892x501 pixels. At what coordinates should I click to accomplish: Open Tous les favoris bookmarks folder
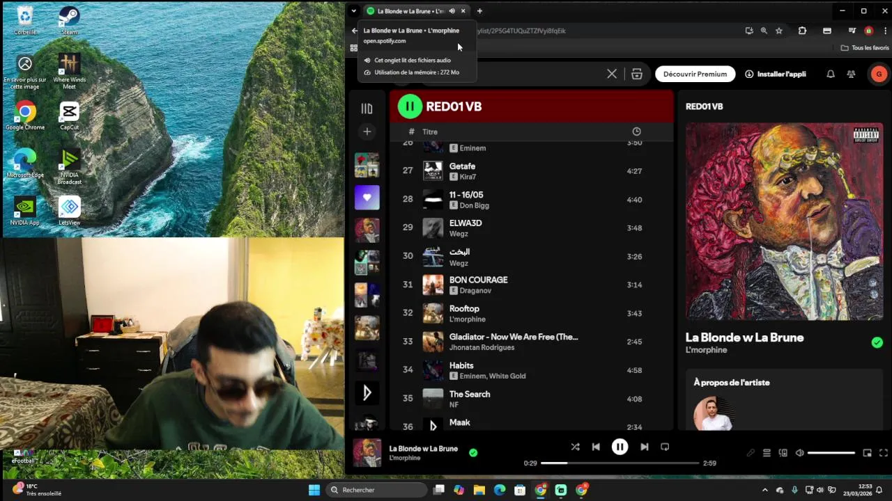point(865,48)
